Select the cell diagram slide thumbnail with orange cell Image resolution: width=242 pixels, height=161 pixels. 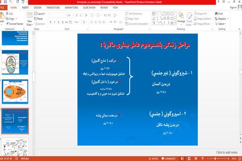pos(15,92)
